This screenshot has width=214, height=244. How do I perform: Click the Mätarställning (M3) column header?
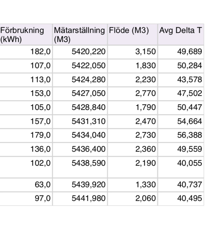[79, 35]
